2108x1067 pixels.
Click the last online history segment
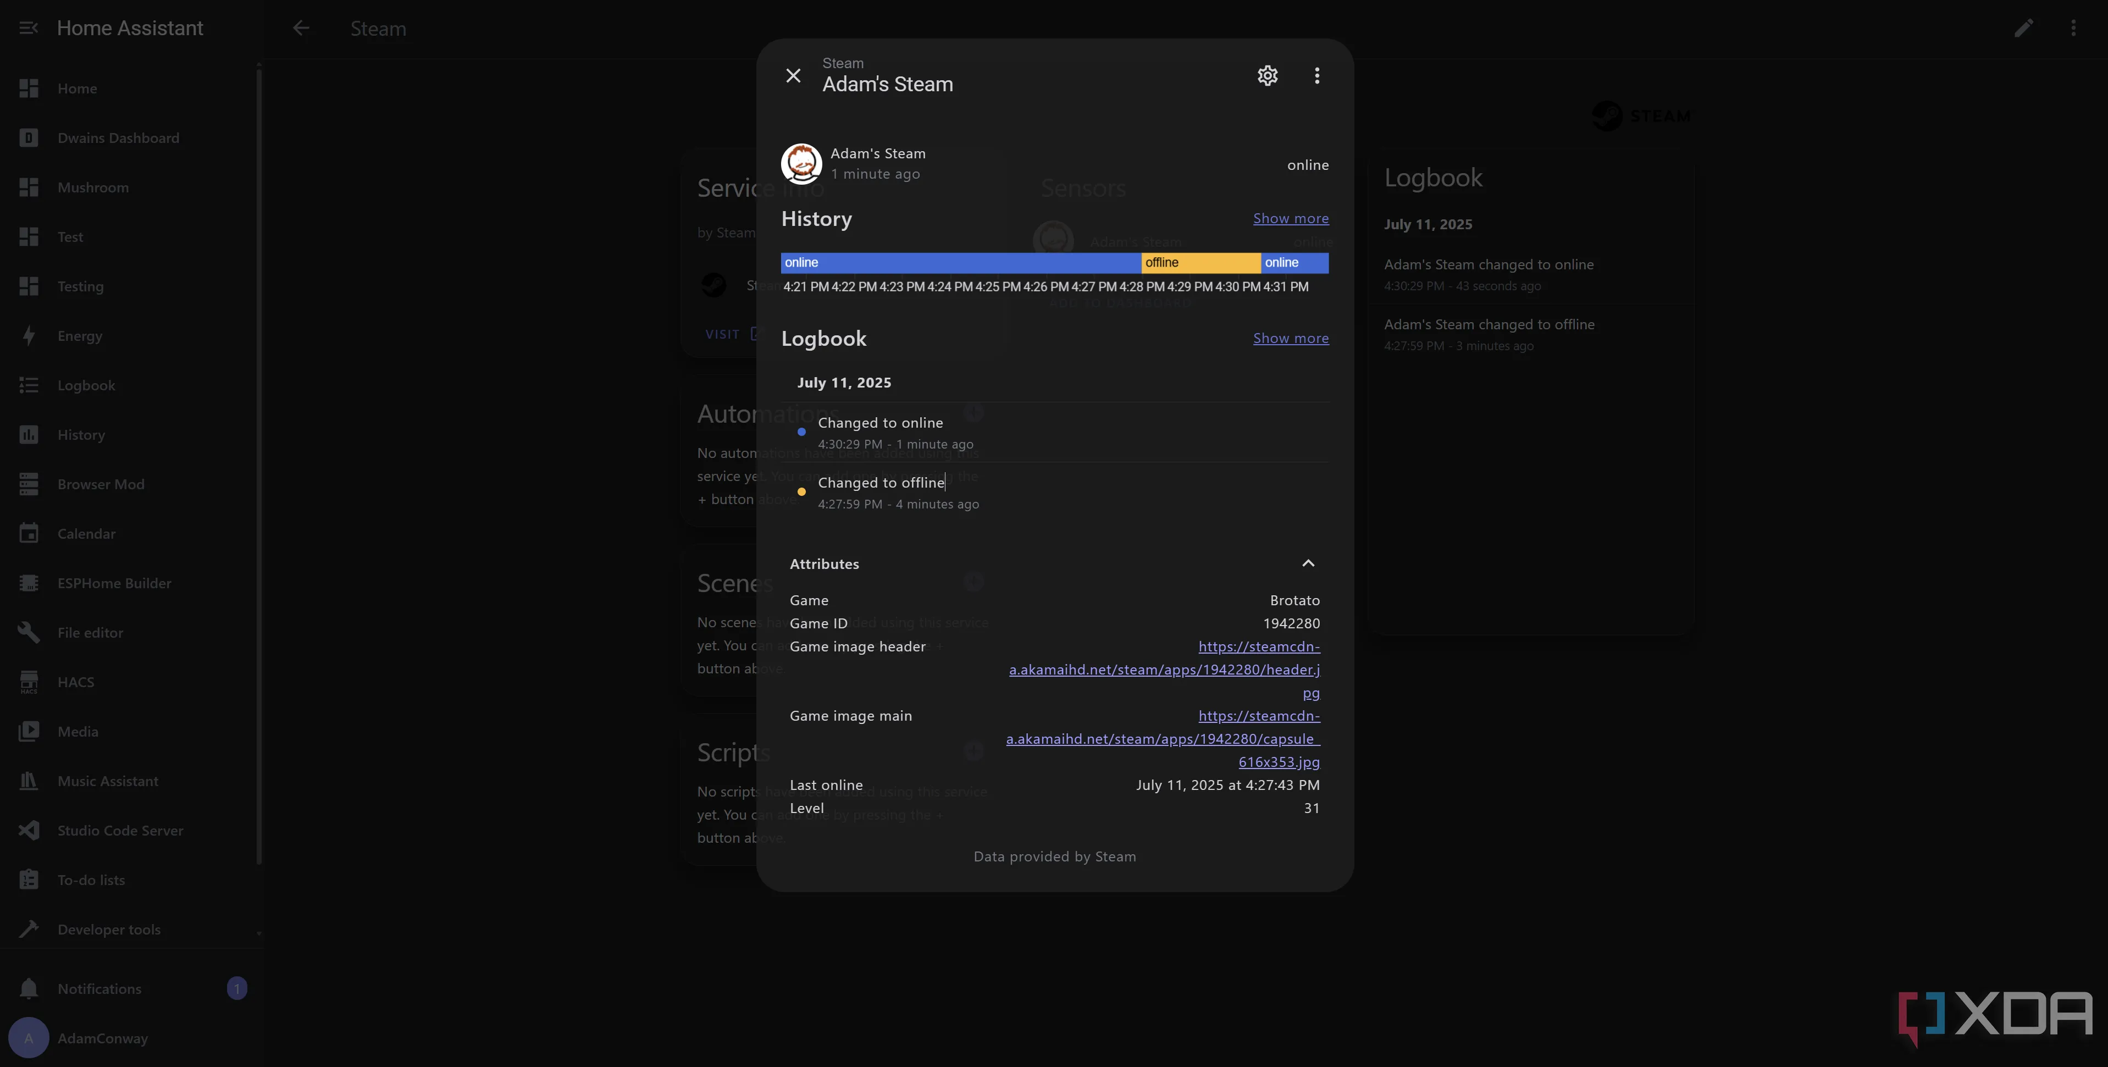1294,263
